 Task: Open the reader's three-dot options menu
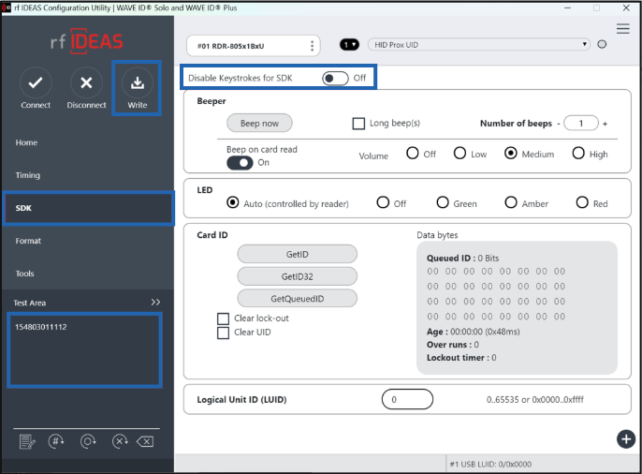[312, 46]
